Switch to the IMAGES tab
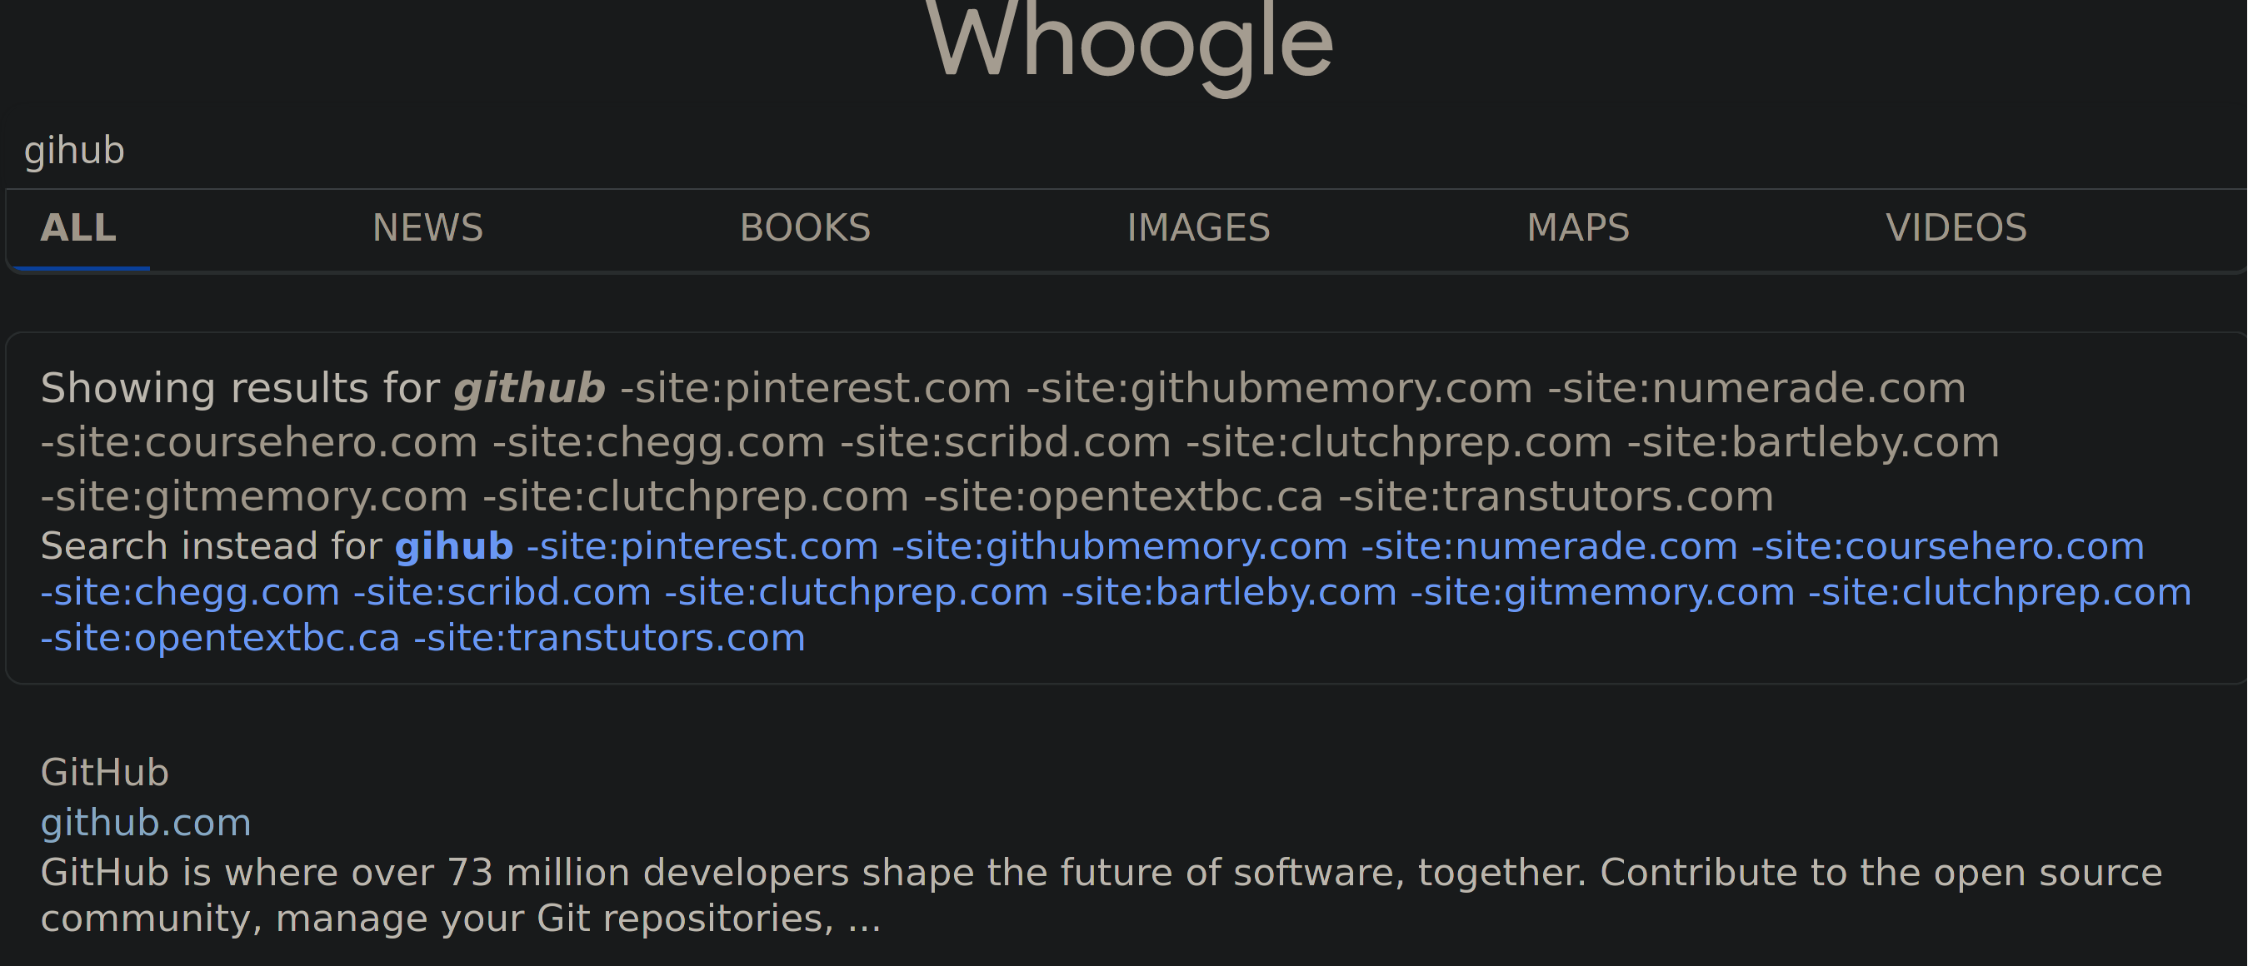The height and width of the screenshot is (966, 2248). 1198,228
